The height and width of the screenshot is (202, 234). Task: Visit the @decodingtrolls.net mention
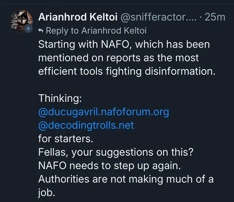coord(86,126)
